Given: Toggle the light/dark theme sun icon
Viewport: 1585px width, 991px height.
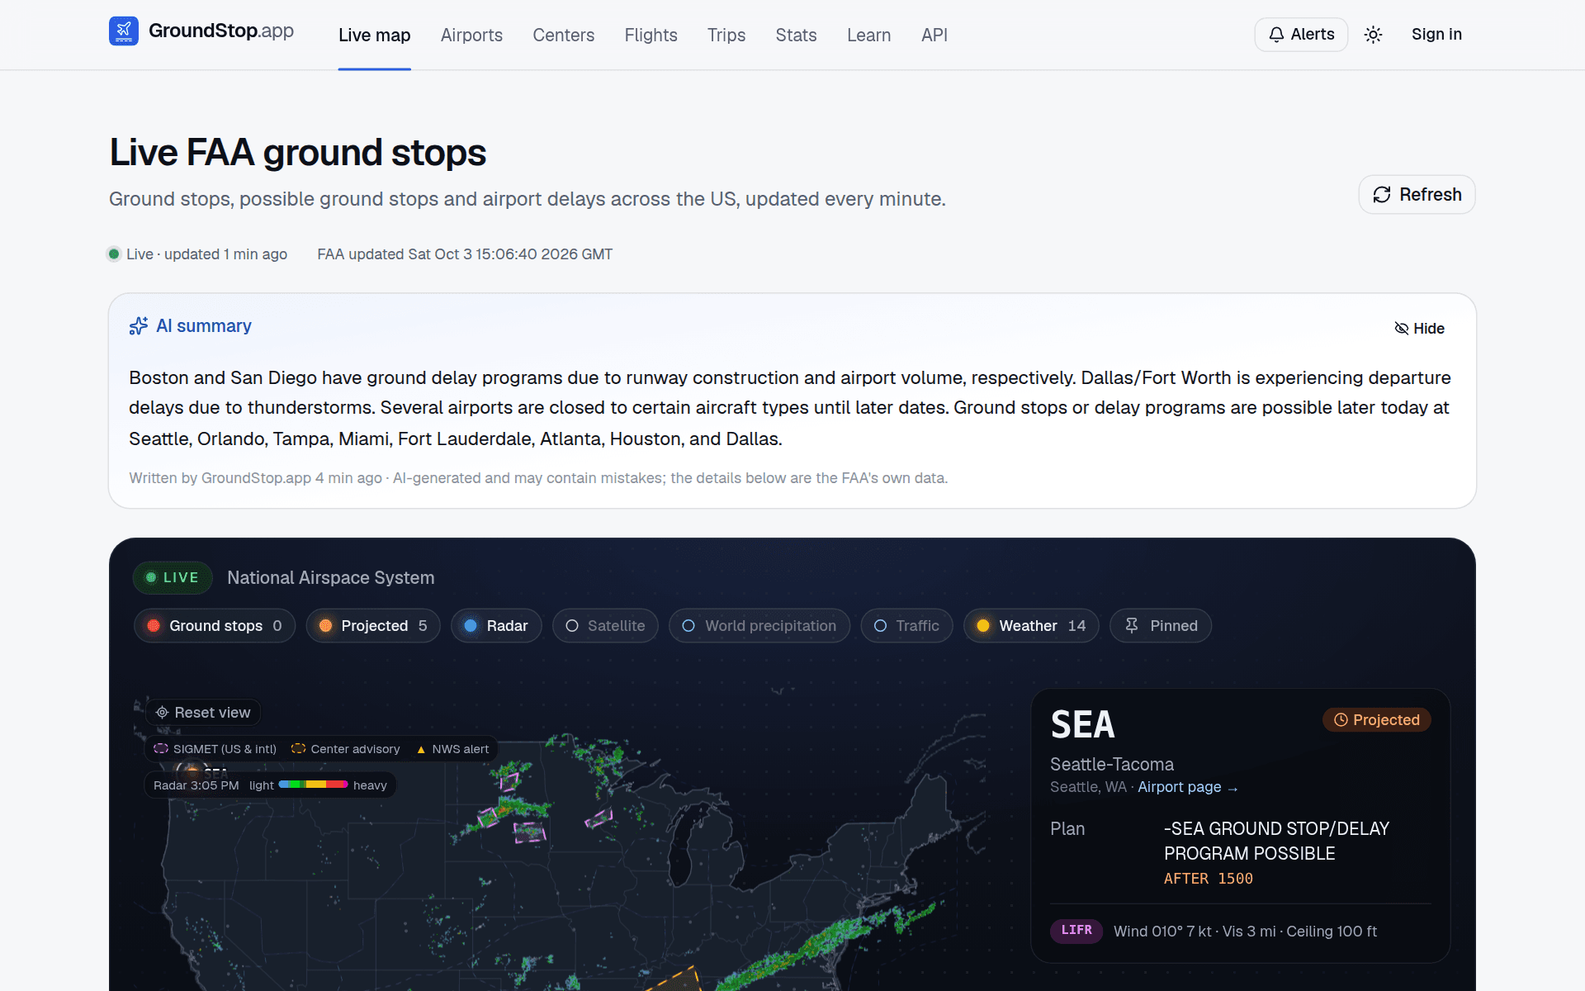Looking at the screenshot, I should tap(1373, 35).
